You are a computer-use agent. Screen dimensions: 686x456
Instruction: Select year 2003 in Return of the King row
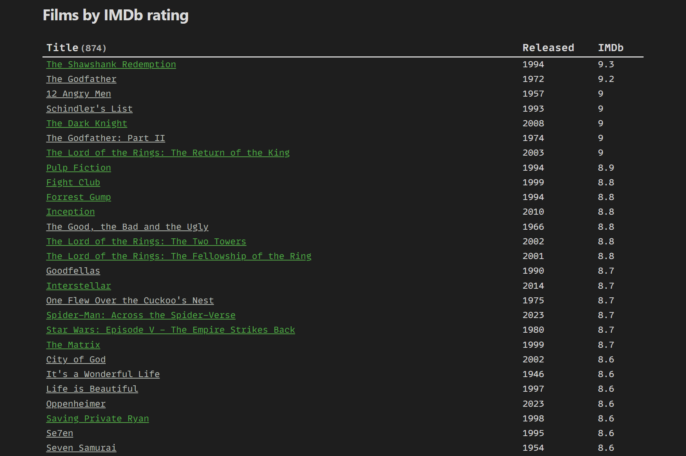click(x=533, y=153)
